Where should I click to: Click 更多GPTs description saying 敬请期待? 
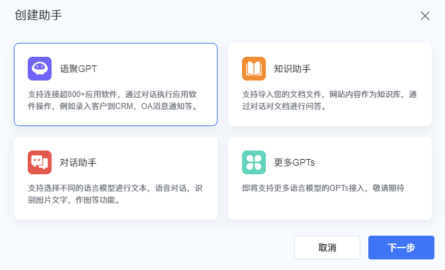click(x=323, y=188)
